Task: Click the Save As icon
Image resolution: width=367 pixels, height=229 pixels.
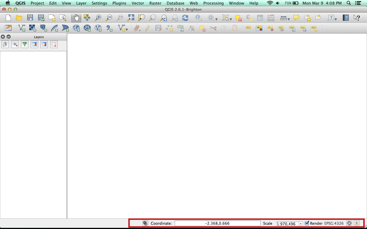Action: tap(41, 18)
